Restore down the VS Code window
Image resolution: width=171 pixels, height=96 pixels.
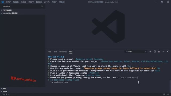pos(162,2)
